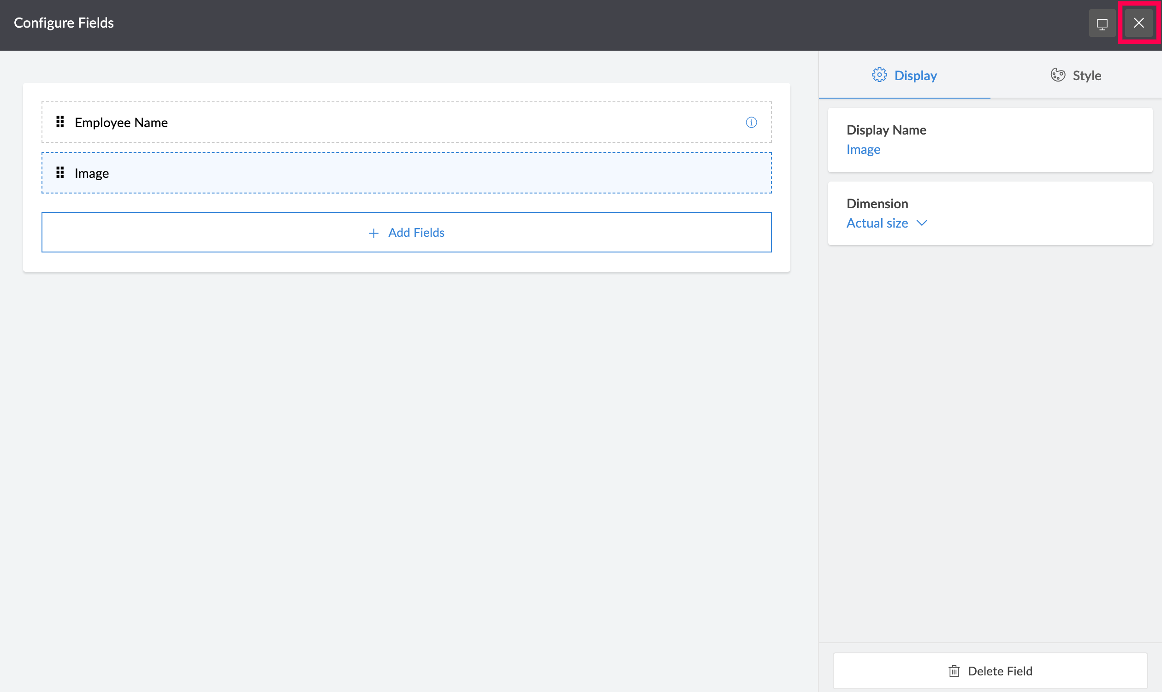Open the Dimension Actual size dropdown
This screenshot has width=1162, height=692.
point(877,223)
